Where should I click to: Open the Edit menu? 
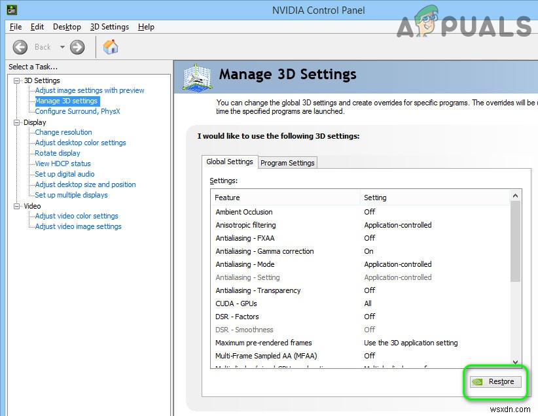pos(37,27)
